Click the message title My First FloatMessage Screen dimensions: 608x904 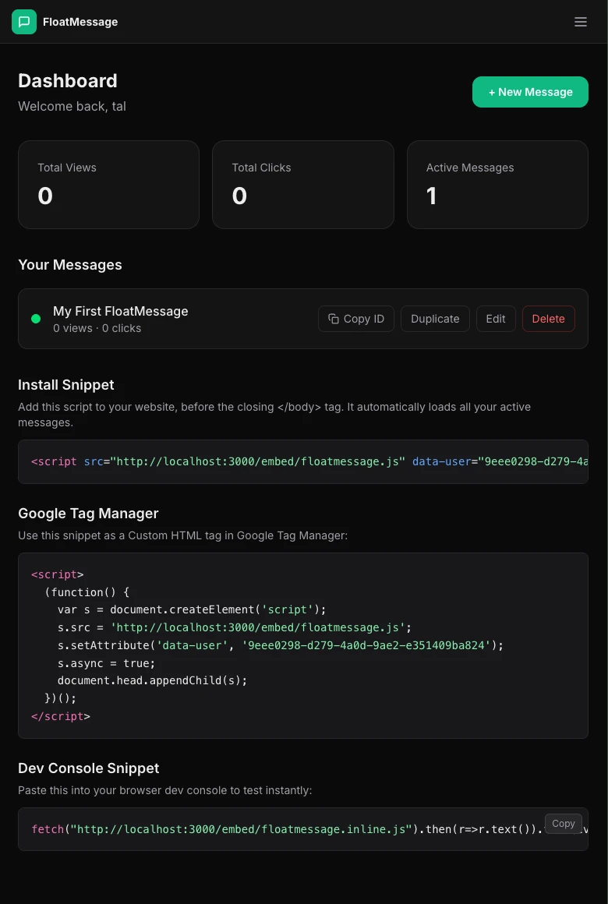(x=120, y=311)
